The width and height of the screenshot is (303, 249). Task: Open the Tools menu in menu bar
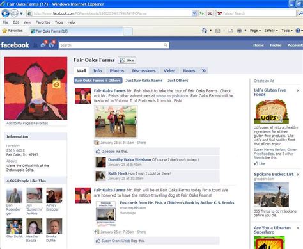(59, 22)
